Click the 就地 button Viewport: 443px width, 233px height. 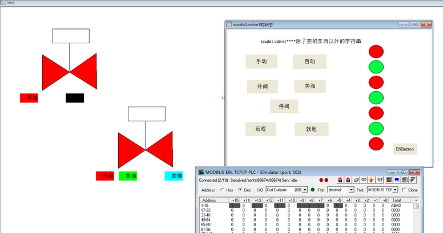(311, 129)
